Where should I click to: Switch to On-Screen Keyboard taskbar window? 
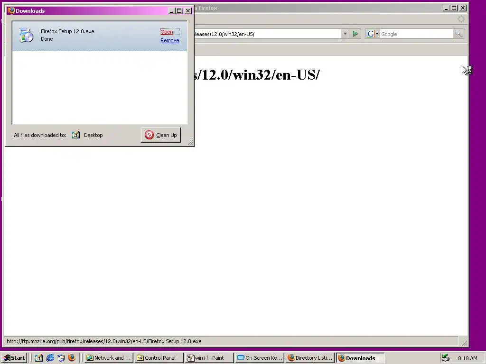tap(260, 358)
